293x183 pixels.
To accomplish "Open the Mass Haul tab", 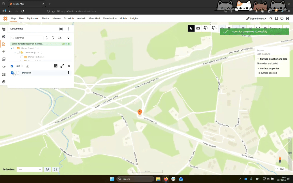I will point(94,19).
